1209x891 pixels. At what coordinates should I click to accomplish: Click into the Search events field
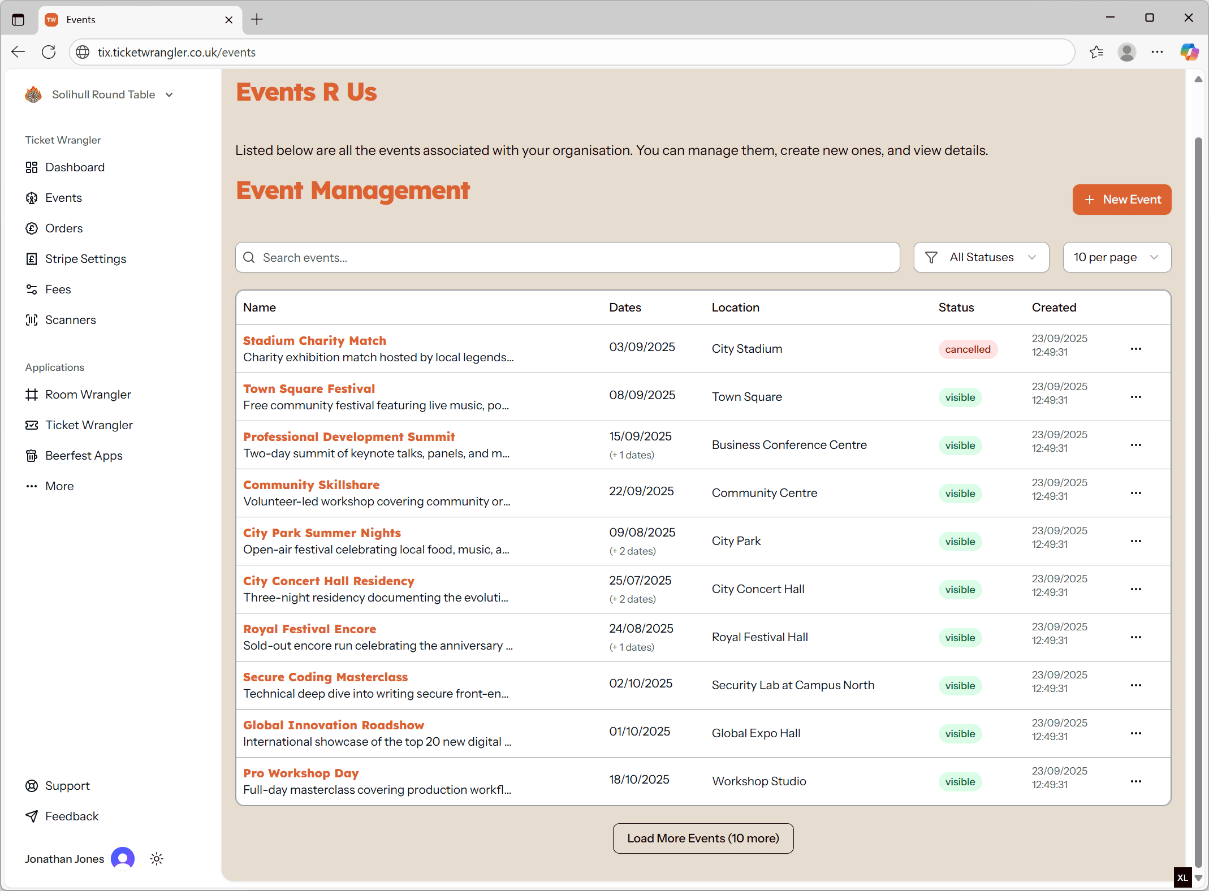[x=567, y=258]
